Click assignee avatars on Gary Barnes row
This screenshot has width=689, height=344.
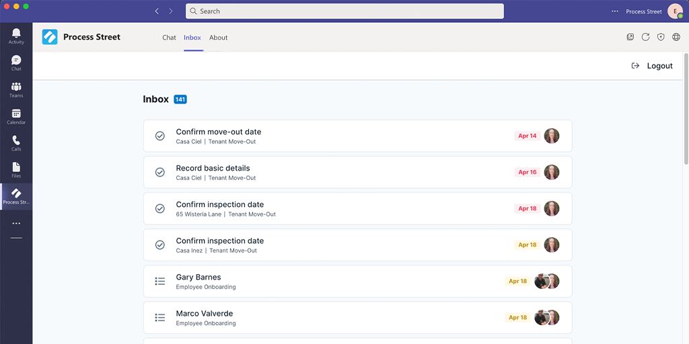pyautogui.click(x=546, y=282)
